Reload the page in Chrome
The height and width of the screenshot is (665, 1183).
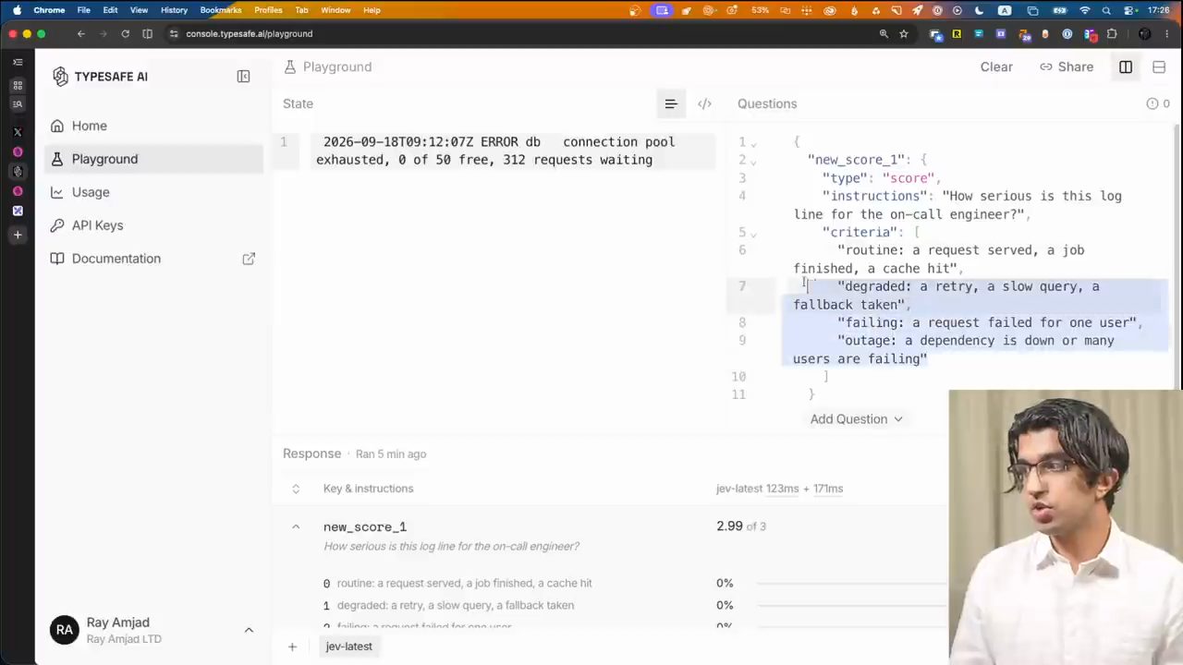[125, 33]
